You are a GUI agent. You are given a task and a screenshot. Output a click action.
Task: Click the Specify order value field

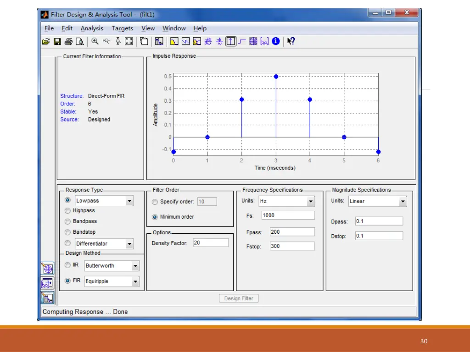click(207, 202)
